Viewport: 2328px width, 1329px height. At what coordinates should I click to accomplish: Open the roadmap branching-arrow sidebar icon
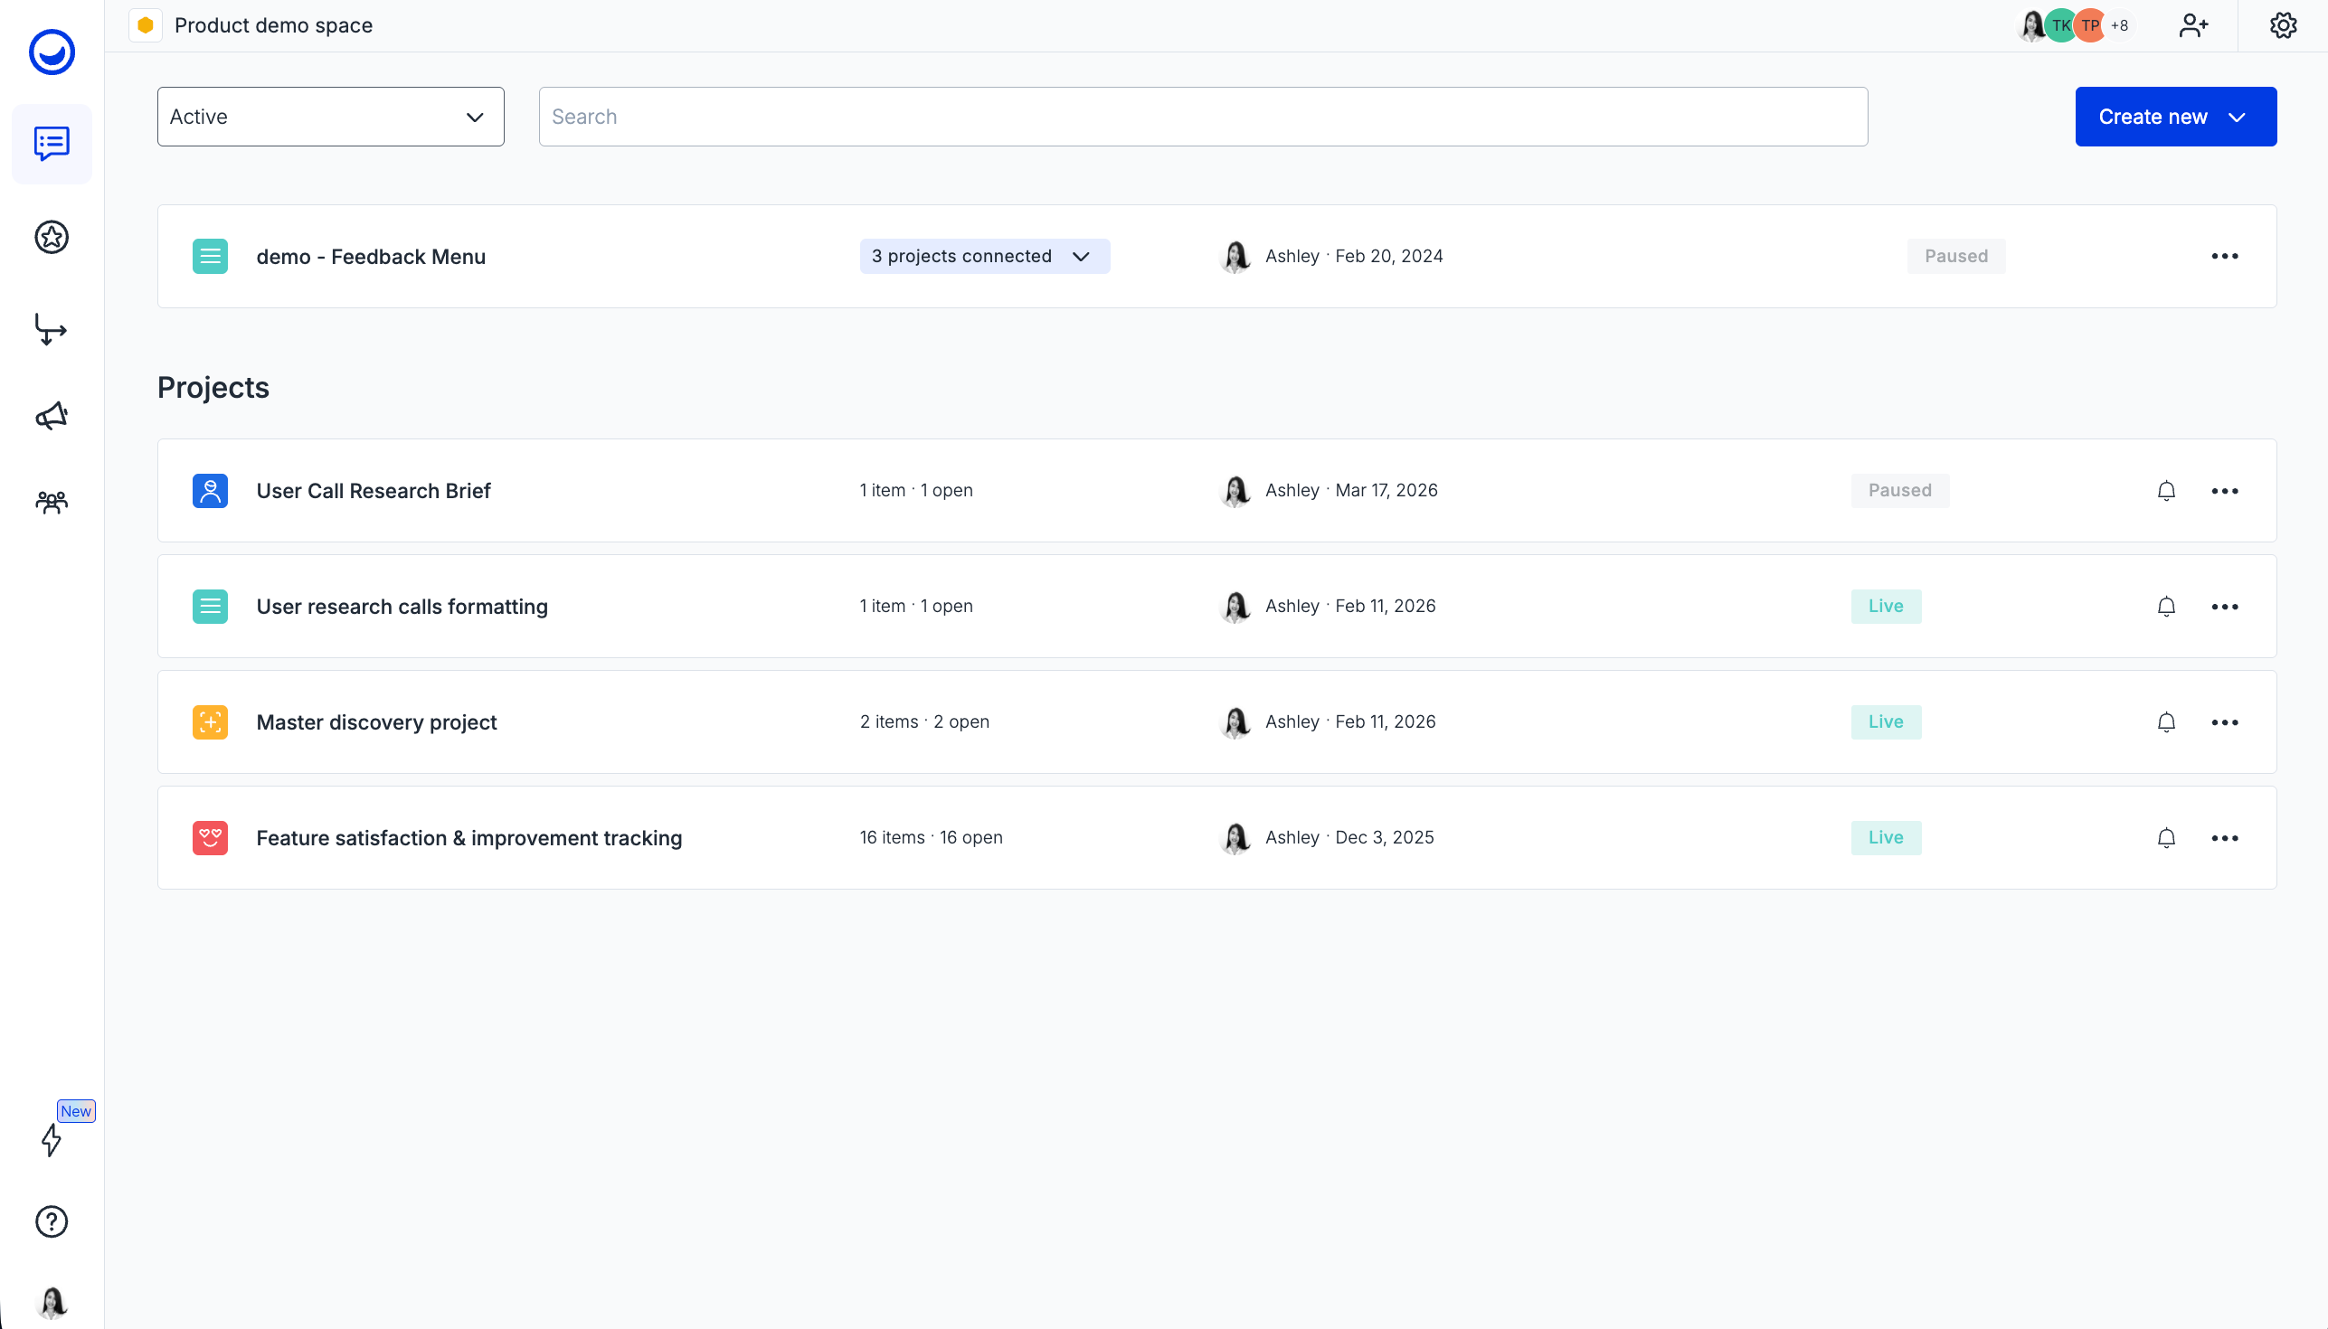pyautogui.click(x=52, y=329)
